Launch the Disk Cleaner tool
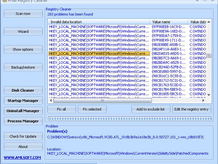218x164 pixels. point(23,90)
